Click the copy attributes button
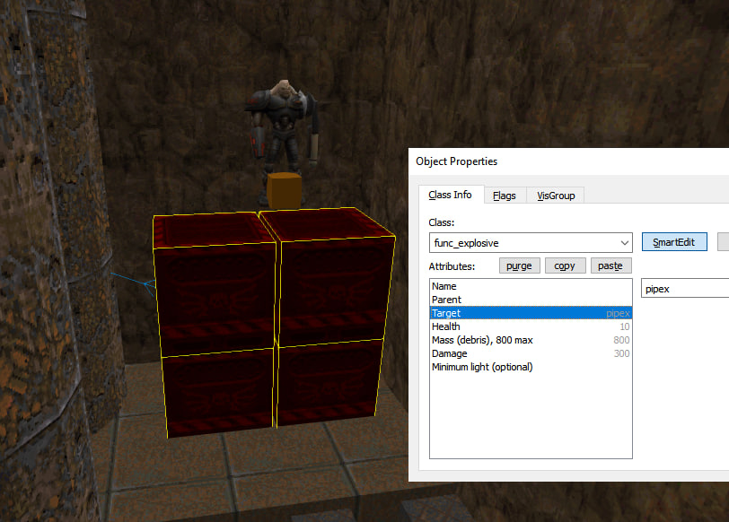This screenshot has height=522, width=729. (565, 266)
